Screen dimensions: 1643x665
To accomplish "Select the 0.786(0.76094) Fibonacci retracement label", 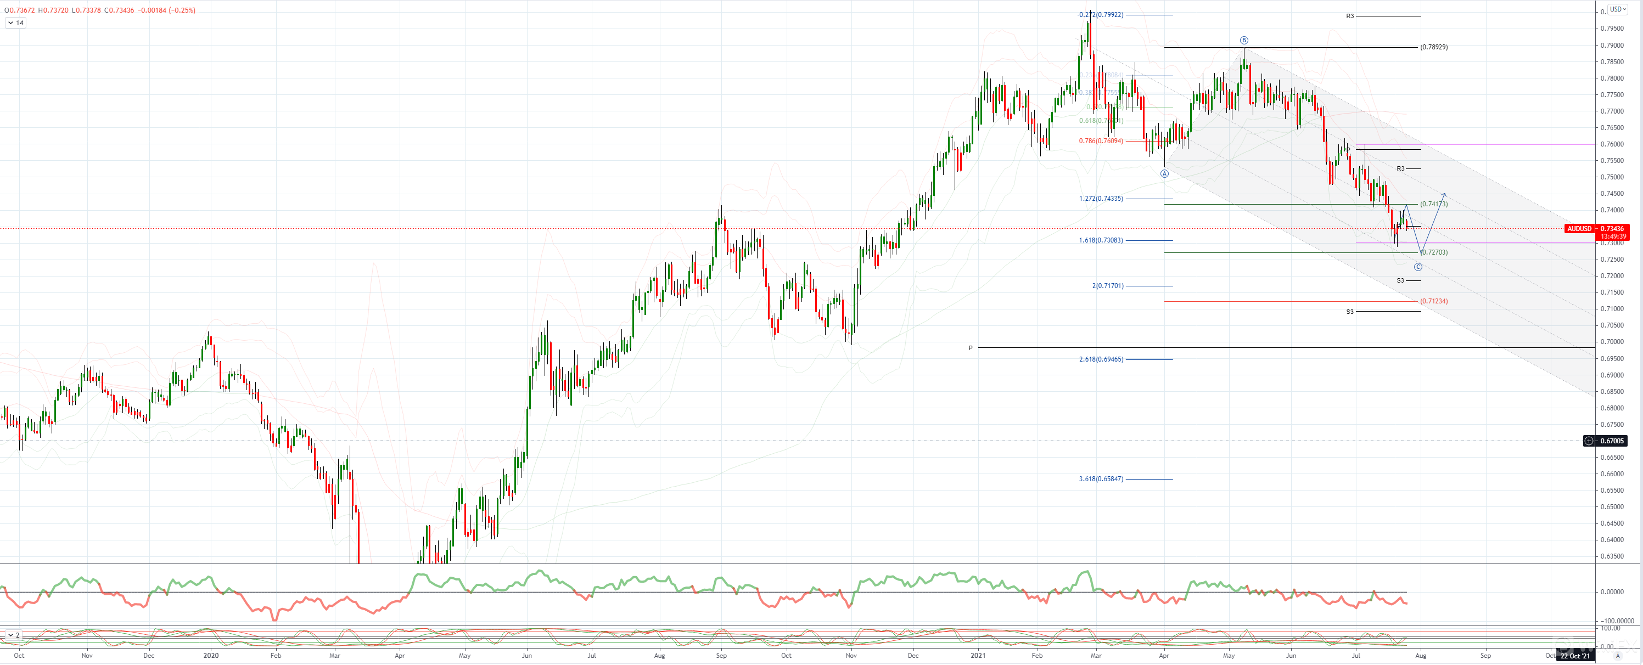I will (x=1101, y=141).
